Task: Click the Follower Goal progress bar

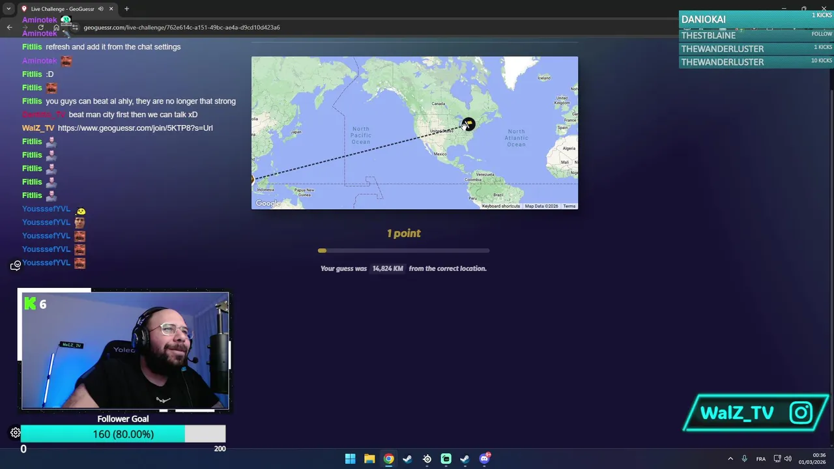Action: pos(123,434)
